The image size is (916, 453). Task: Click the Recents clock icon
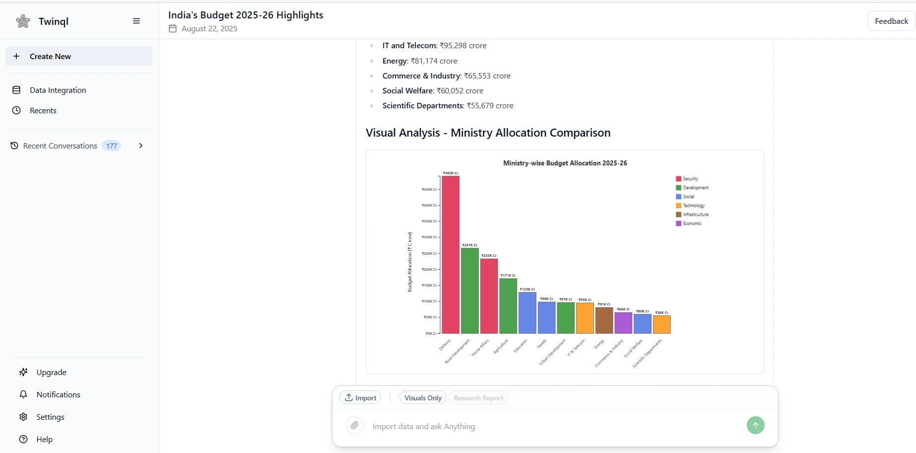point(16,110)
